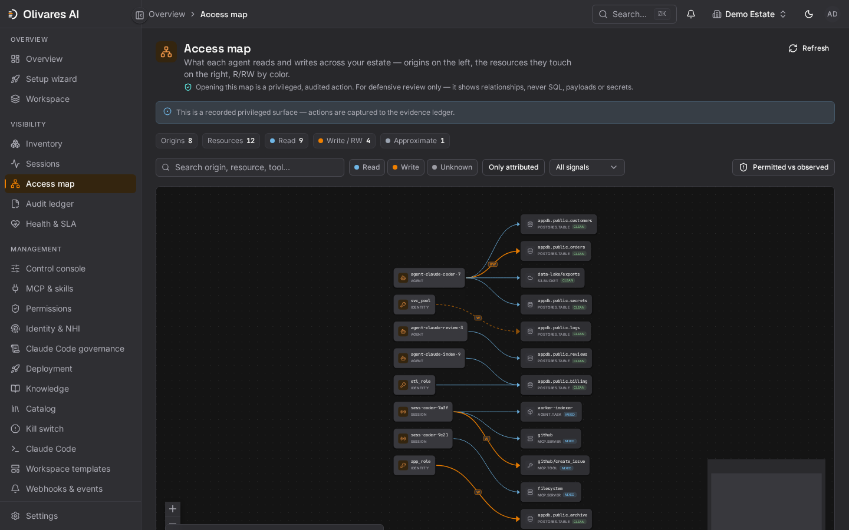Screen dimensions: 849x530
Task: Go to Overview breadcrumb
Action: coord(167,14)
